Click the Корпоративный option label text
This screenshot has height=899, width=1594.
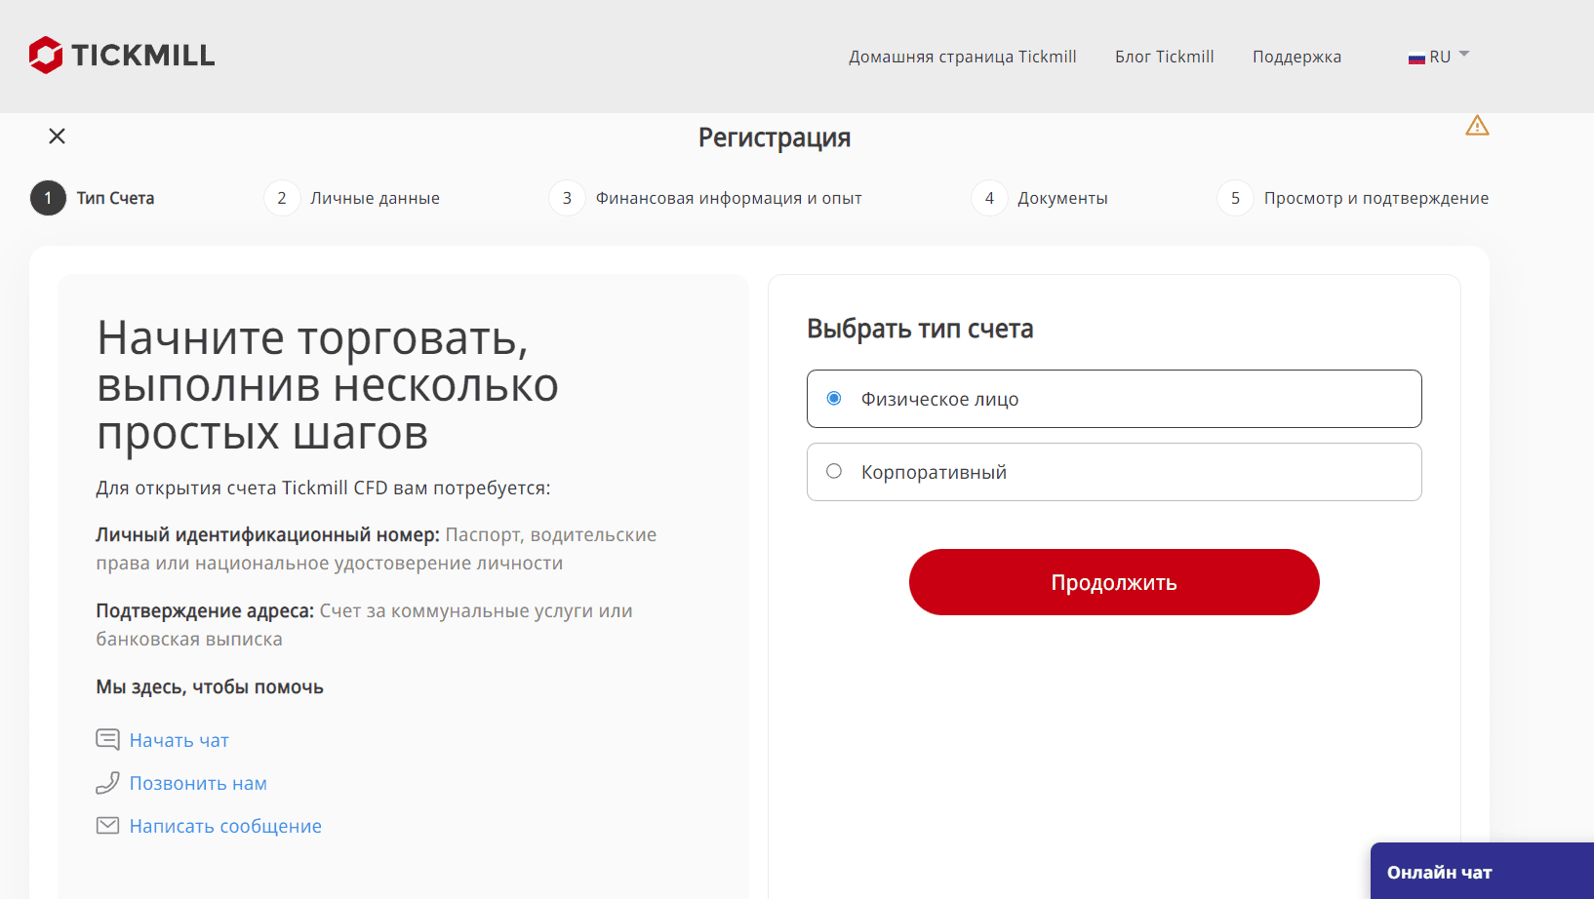click(x=934, y=472)
